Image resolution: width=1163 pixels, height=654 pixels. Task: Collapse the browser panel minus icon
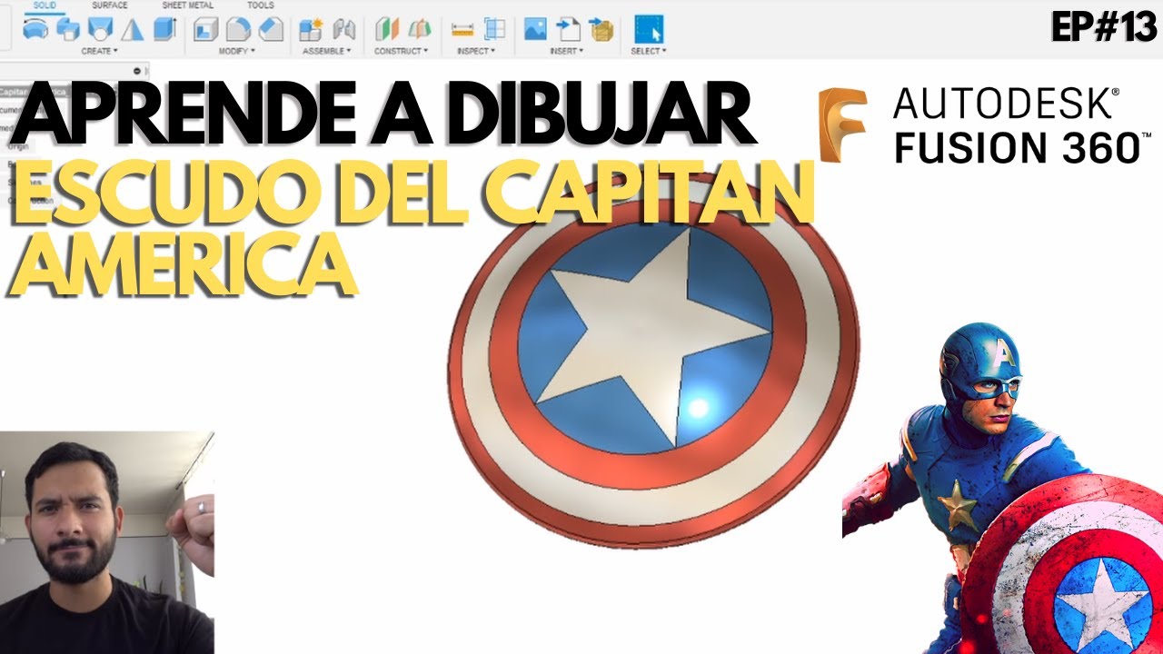tap(137, 71)
